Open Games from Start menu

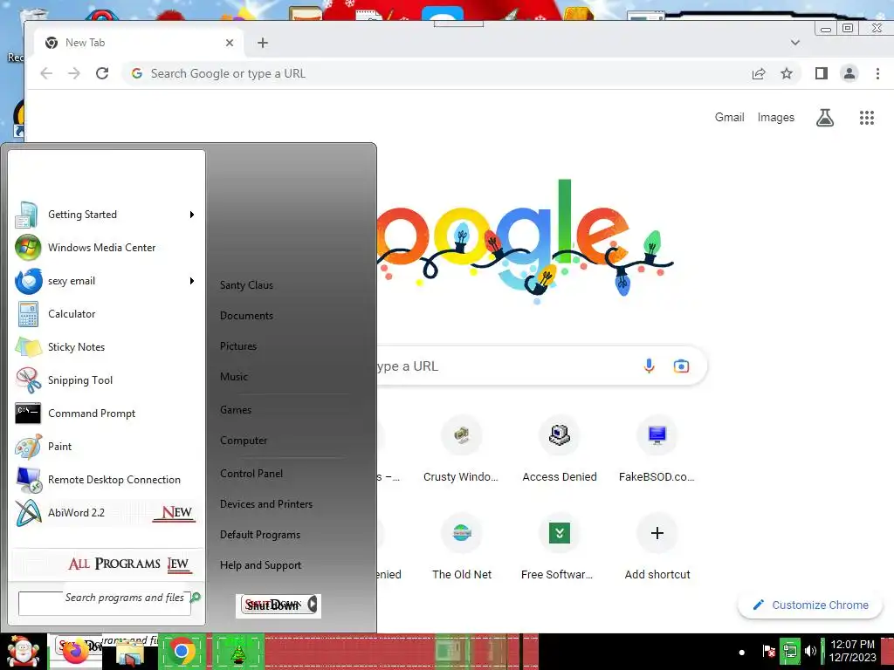(236, 410)
